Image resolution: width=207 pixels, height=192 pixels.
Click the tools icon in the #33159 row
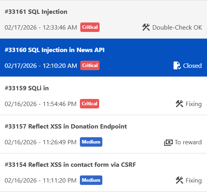point(179,104)
